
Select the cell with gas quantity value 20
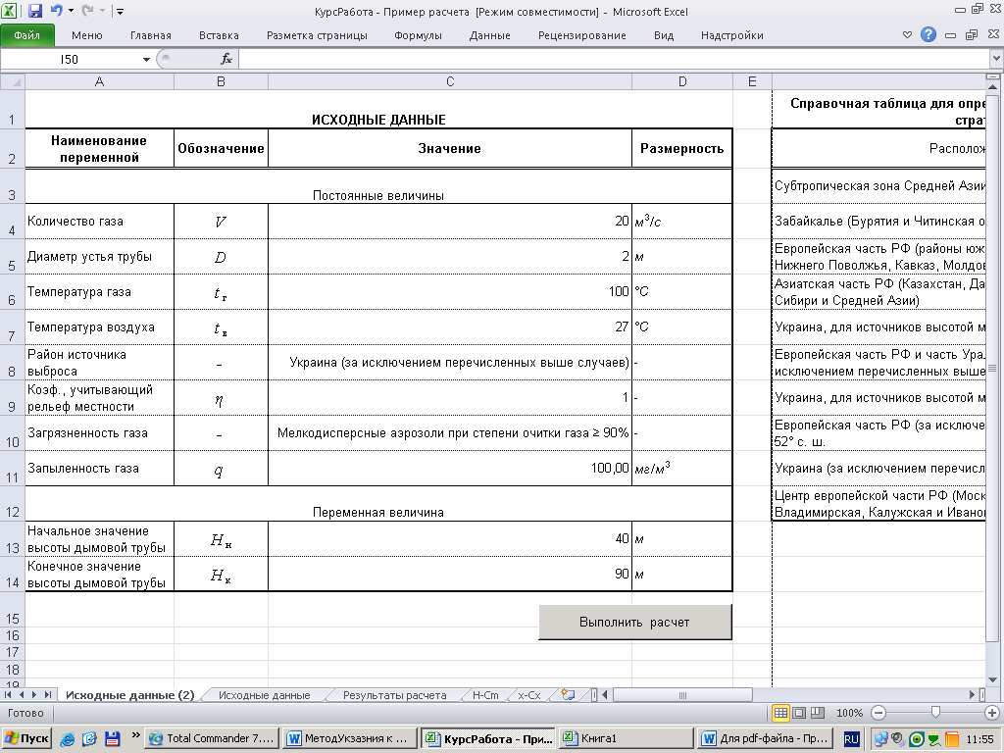(449, 221)
